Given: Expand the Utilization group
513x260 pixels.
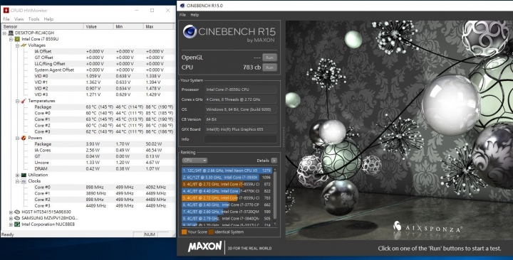Looking at the screenshot, I should point(17,175).
